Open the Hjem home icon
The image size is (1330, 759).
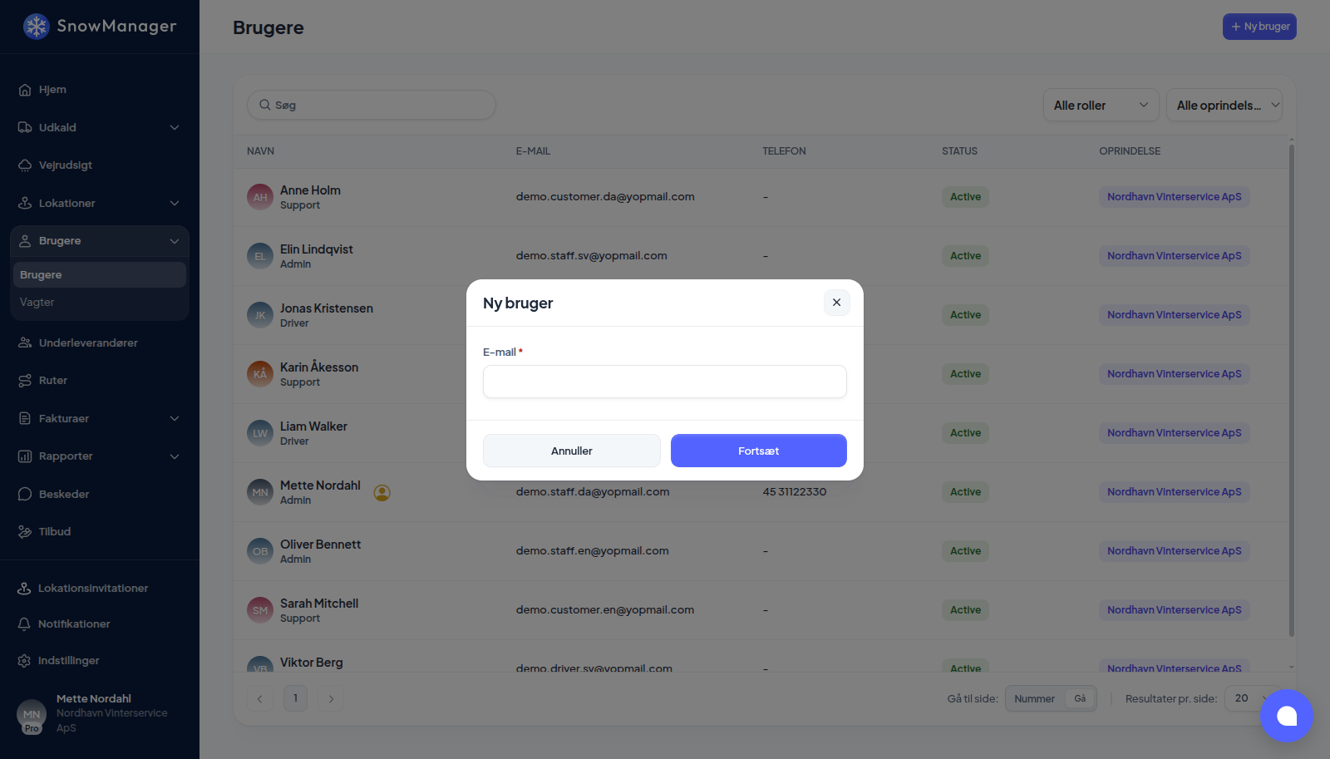(x=25, y=90)
